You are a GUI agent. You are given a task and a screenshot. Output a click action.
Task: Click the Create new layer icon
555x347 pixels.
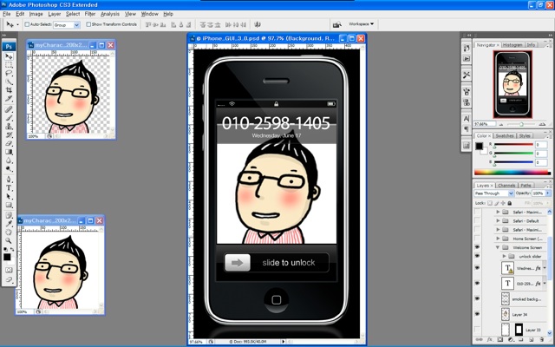pyautogui.click(x=531, y=339)
